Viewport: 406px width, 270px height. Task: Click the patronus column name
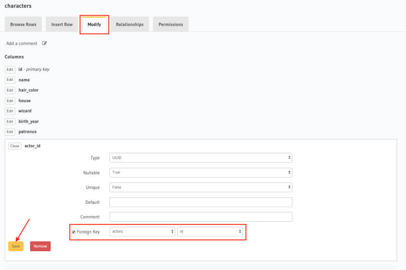pyautogui.click(x=27, y=132)
